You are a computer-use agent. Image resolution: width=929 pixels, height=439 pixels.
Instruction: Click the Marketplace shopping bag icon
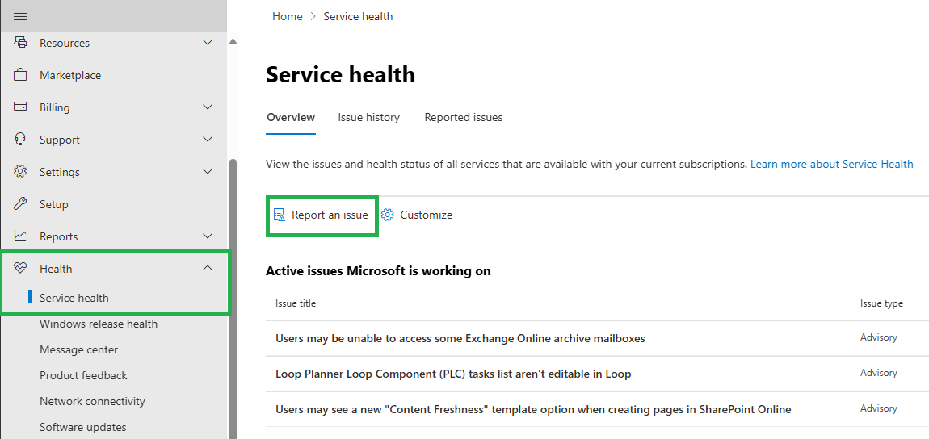[20, 75]
